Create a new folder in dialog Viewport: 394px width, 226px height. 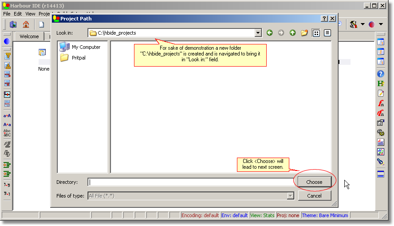click(304, 33)
